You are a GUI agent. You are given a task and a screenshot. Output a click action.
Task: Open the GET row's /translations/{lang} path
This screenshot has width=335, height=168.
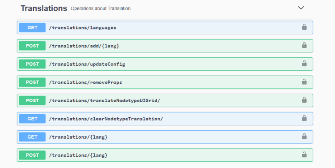coord(78,137)
